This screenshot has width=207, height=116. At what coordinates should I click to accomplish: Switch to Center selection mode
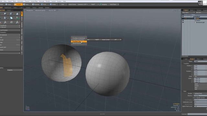[x=53, y=4]
